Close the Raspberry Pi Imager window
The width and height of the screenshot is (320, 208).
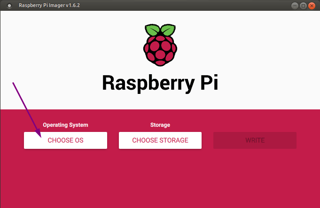click(x=312, y=6)
